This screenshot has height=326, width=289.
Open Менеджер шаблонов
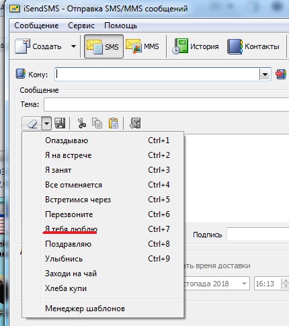point(103,309)
